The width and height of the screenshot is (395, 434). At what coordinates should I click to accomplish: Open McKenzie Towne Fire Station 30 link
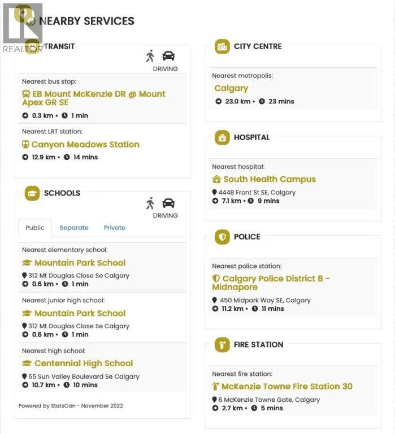pyautogui.click(x=287, y=387)
